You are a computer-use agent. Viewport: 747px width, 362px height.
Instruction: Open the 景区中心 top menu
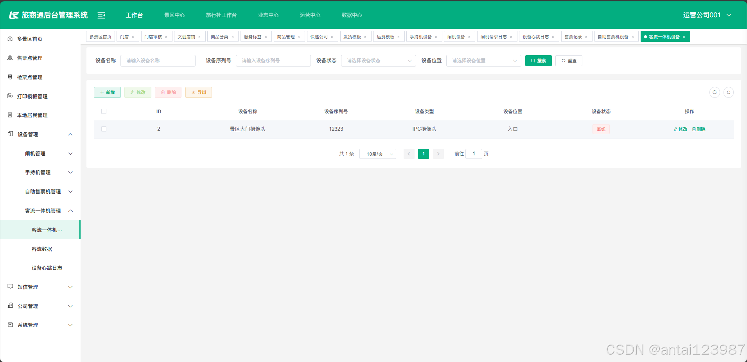coord(174,15)
